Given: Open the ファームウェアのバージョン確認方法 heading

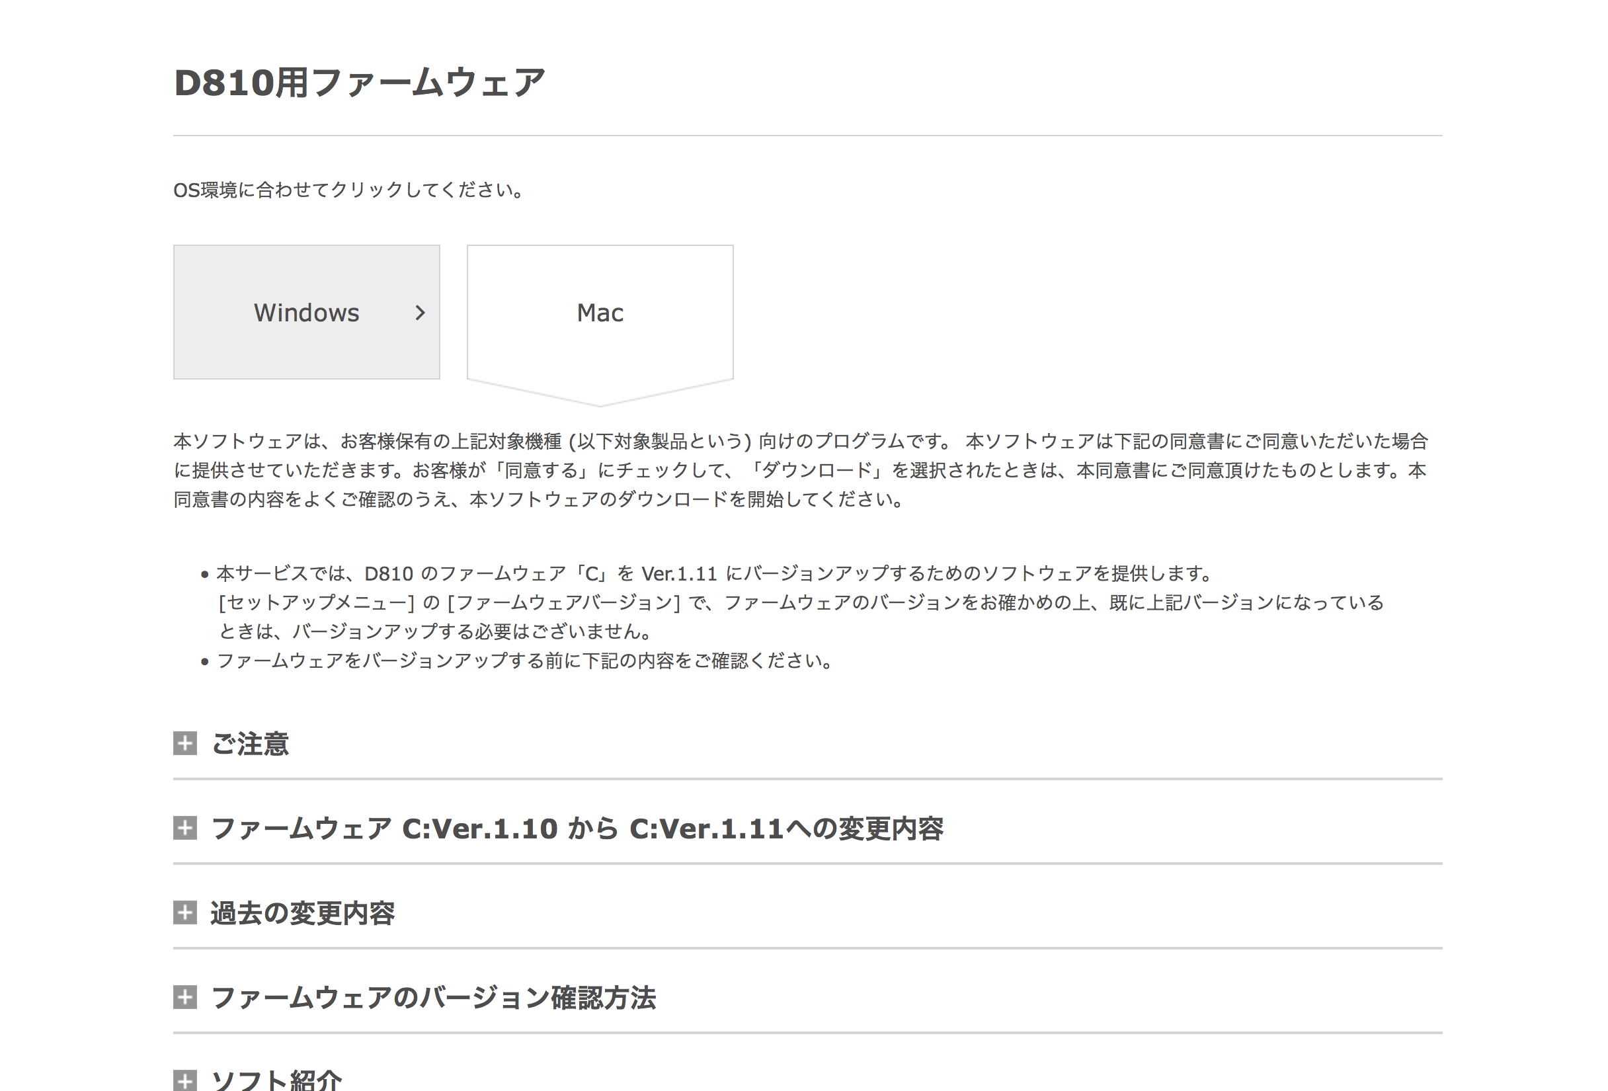Looking at the screenshot, I should (433, 998).
